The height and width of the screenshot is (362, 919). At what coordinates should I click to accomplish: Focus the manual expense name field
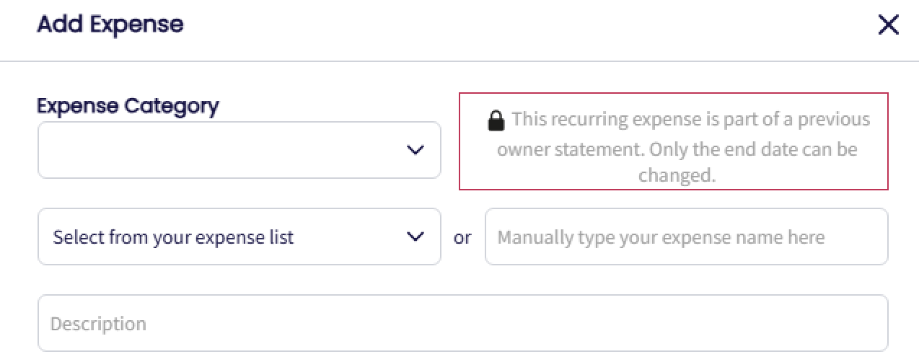686,237
